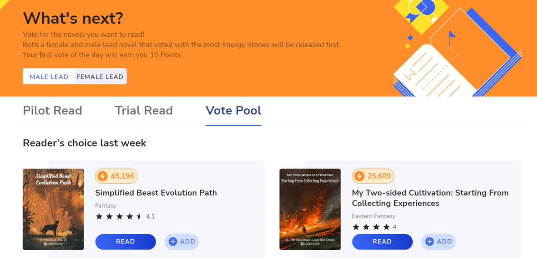Image resolution: width=537 pixels, height=271 pixels.
Task: Click plus icon for Simplified Beast Evolution Path
Action: 173,242
